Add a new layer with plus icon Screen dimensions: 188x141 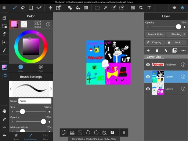point(148,50)
